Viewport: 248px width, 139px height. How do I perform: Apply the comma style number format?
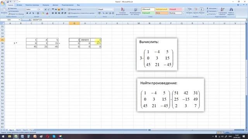click(x=107, y=13)
